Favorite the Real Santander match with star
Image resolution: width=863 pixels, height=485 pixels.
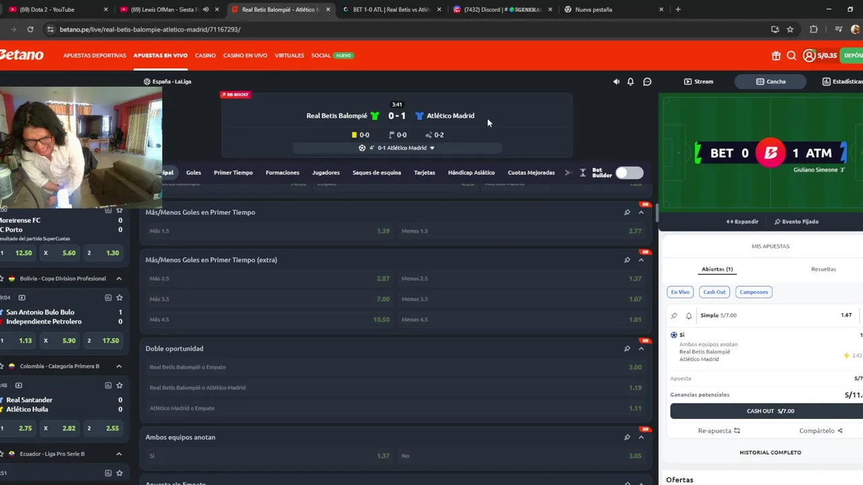119,385
